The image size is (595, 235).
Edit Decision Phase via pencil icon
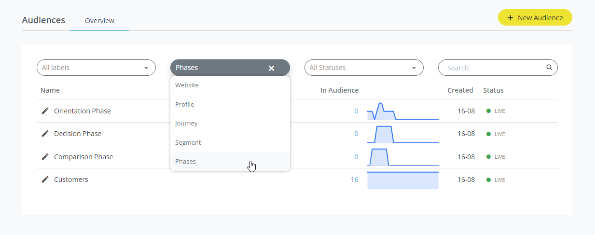pos(45,134)
